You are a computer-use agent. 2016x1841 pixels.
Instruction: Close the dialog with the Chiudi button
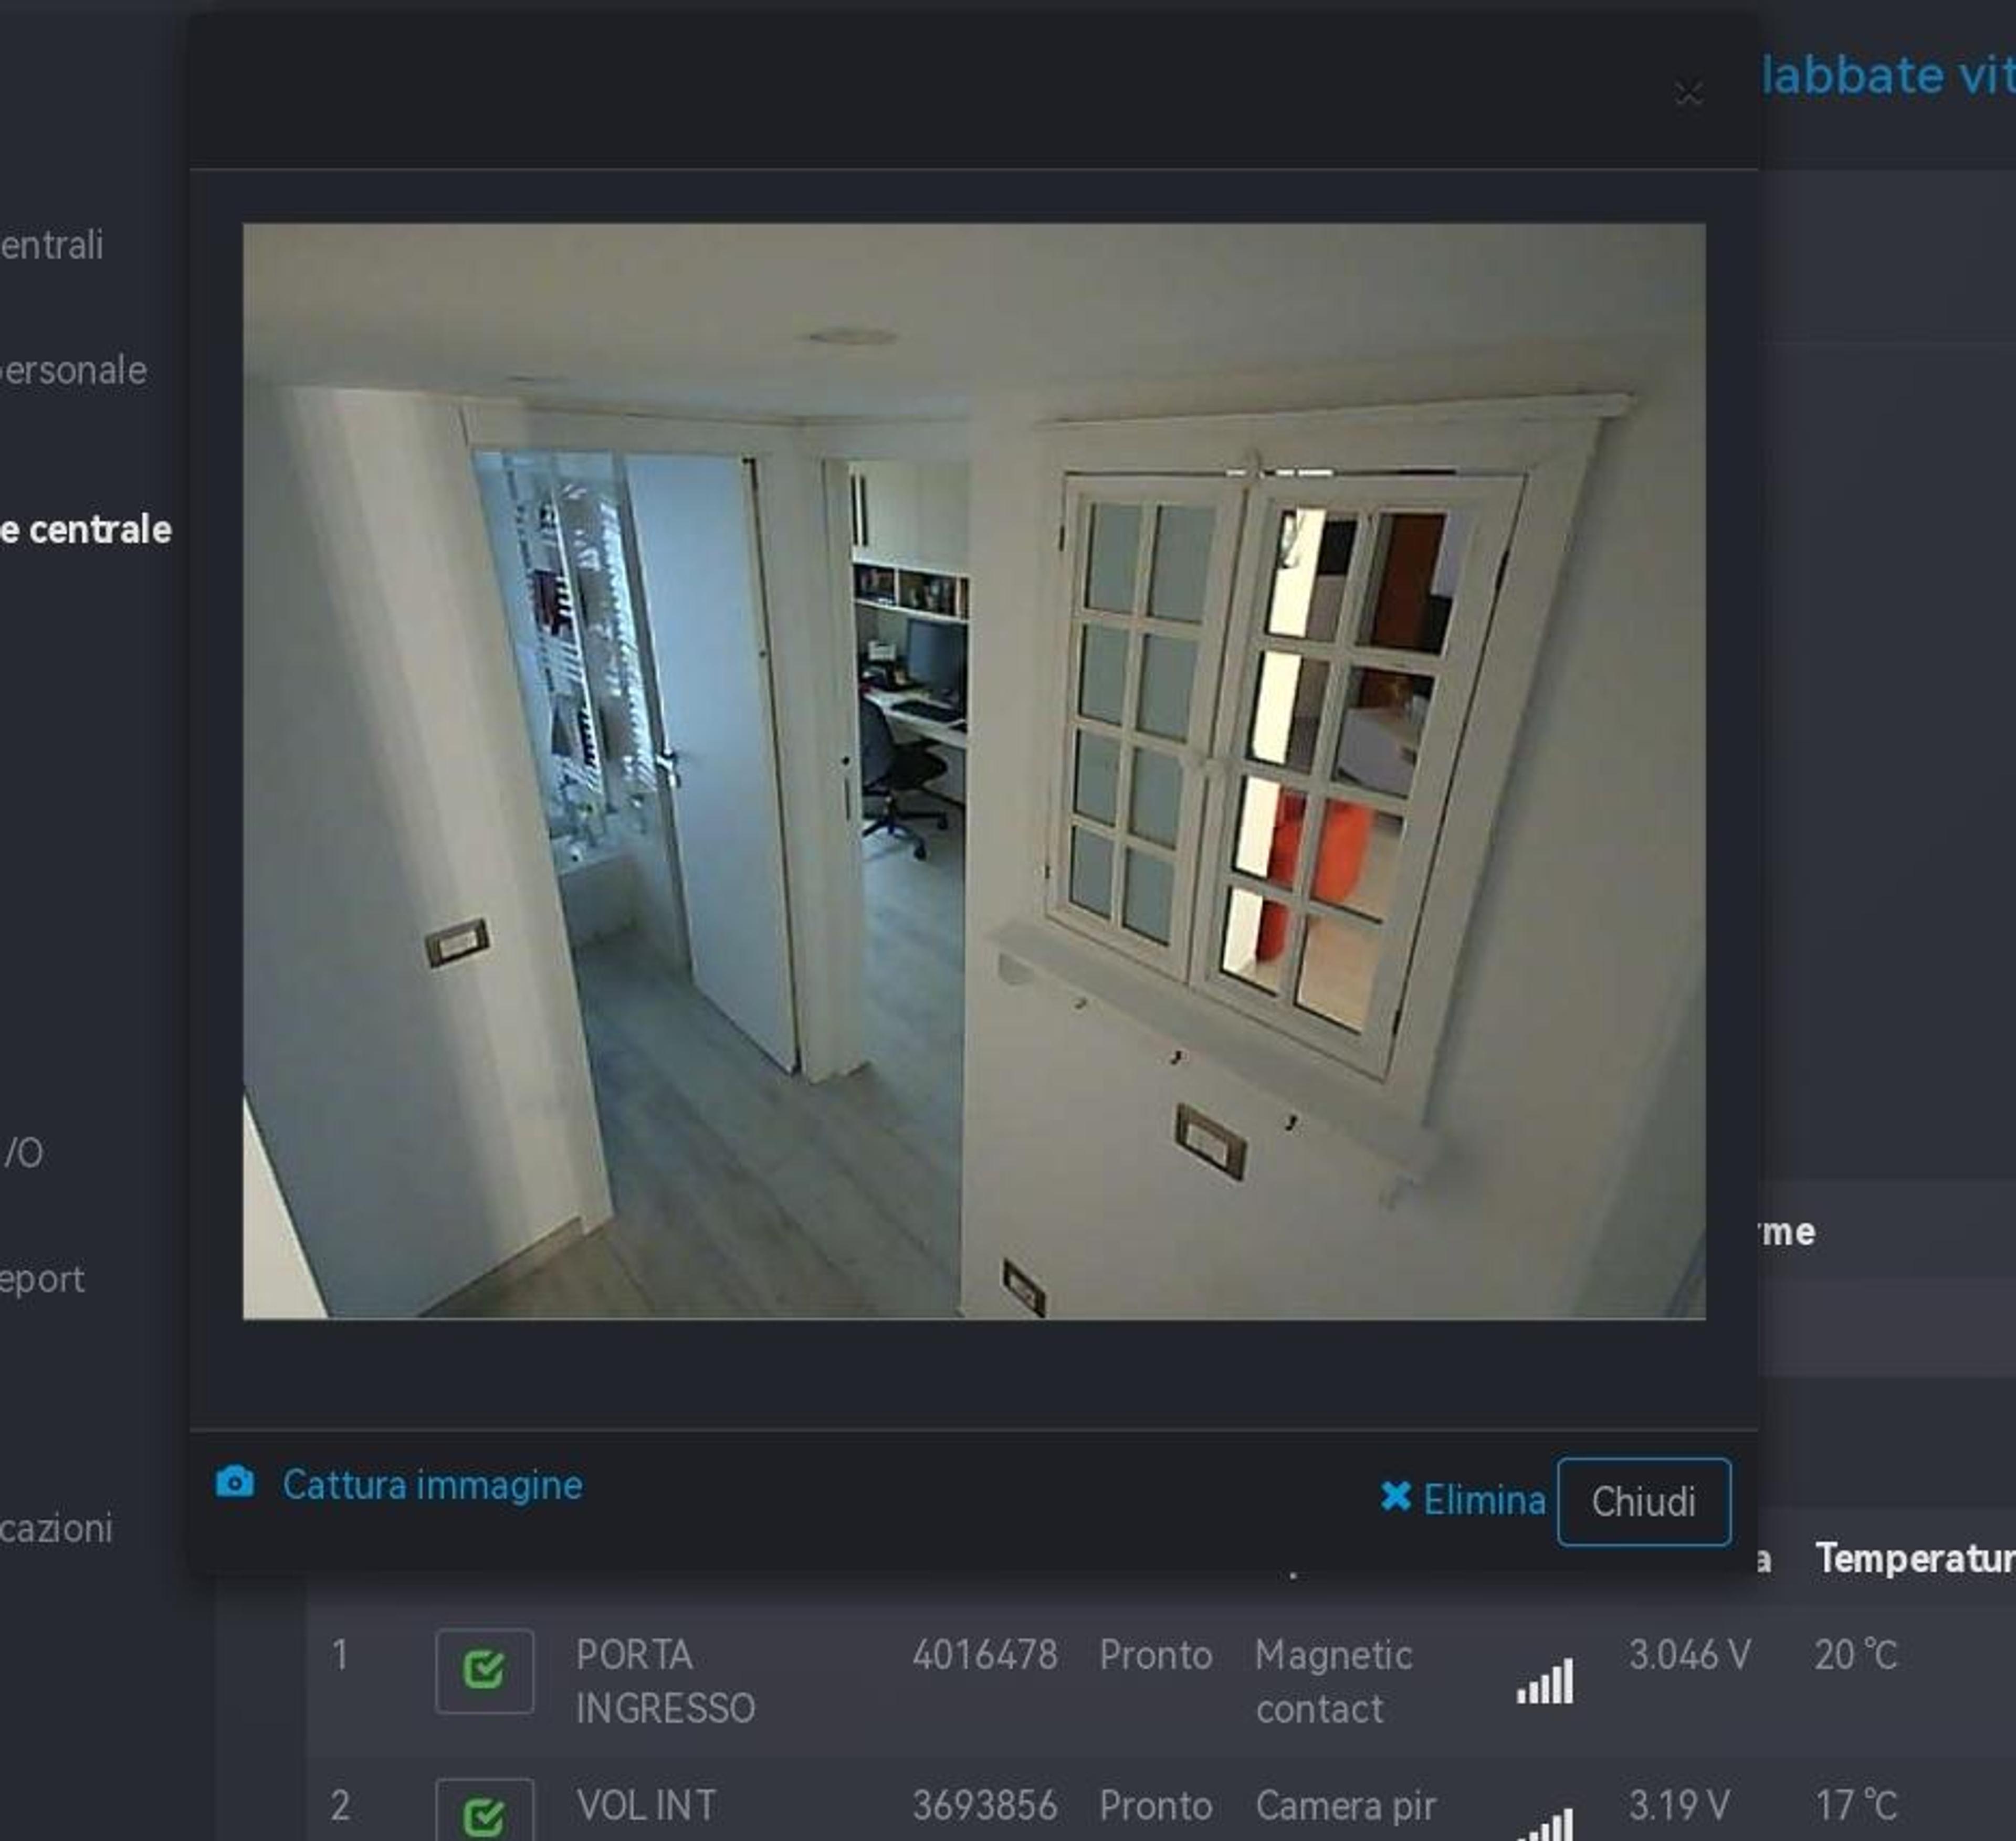[1643, 1501]
